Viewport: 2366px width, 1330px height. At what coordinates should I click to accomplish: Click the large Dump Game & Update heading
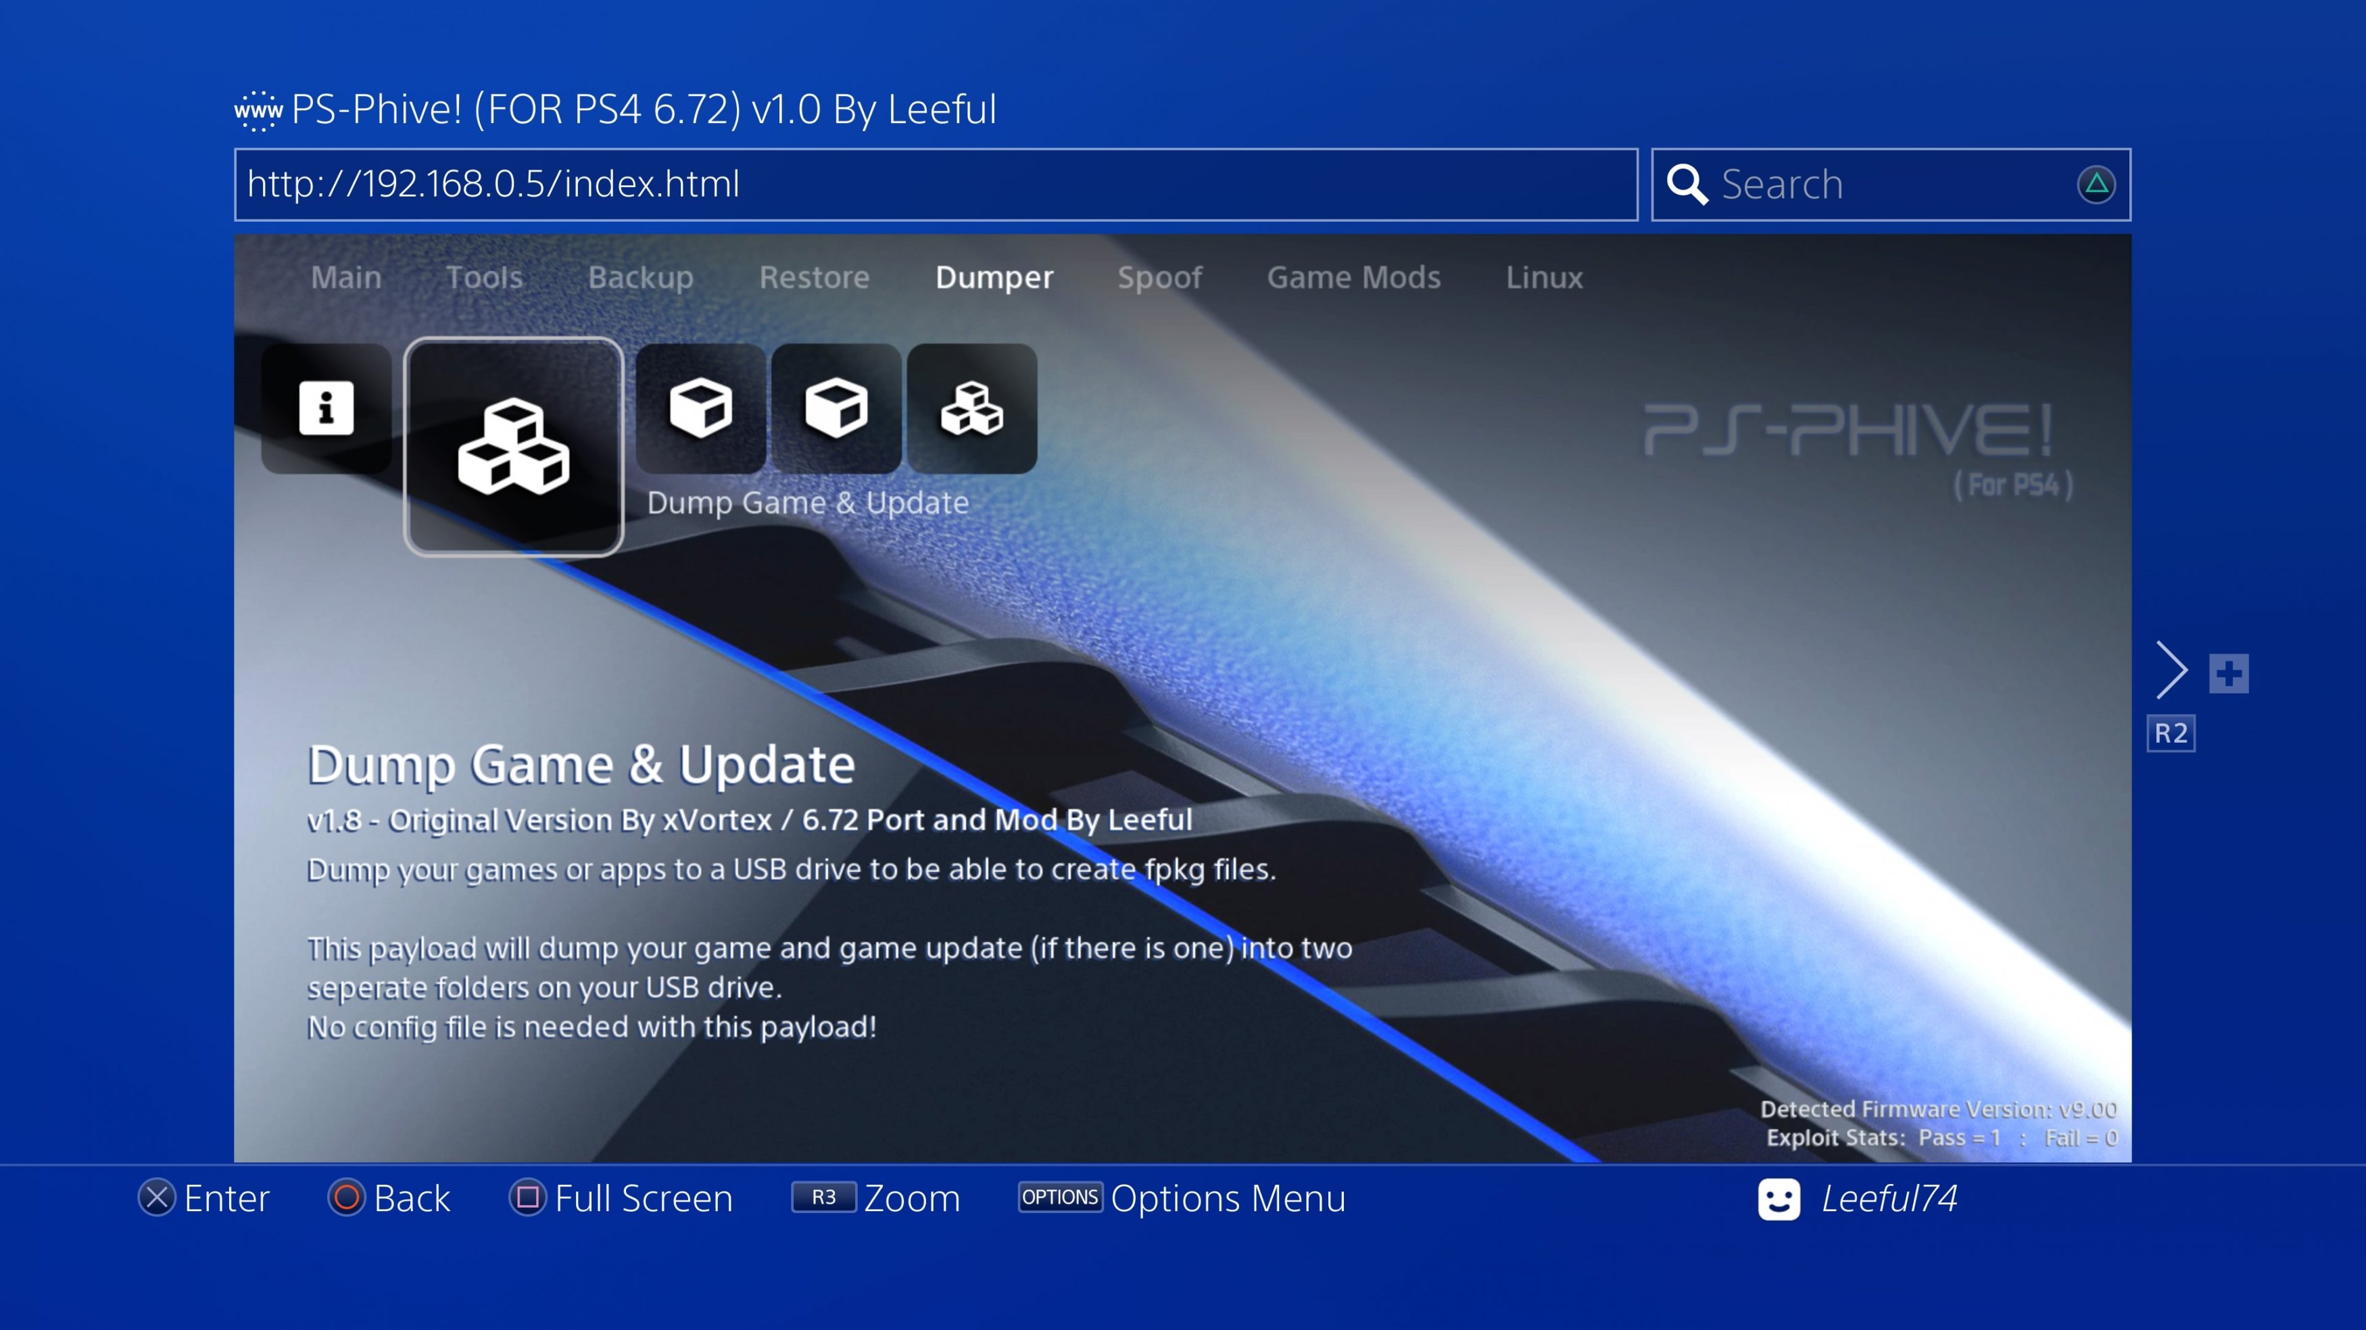click(x=581, y=765)
